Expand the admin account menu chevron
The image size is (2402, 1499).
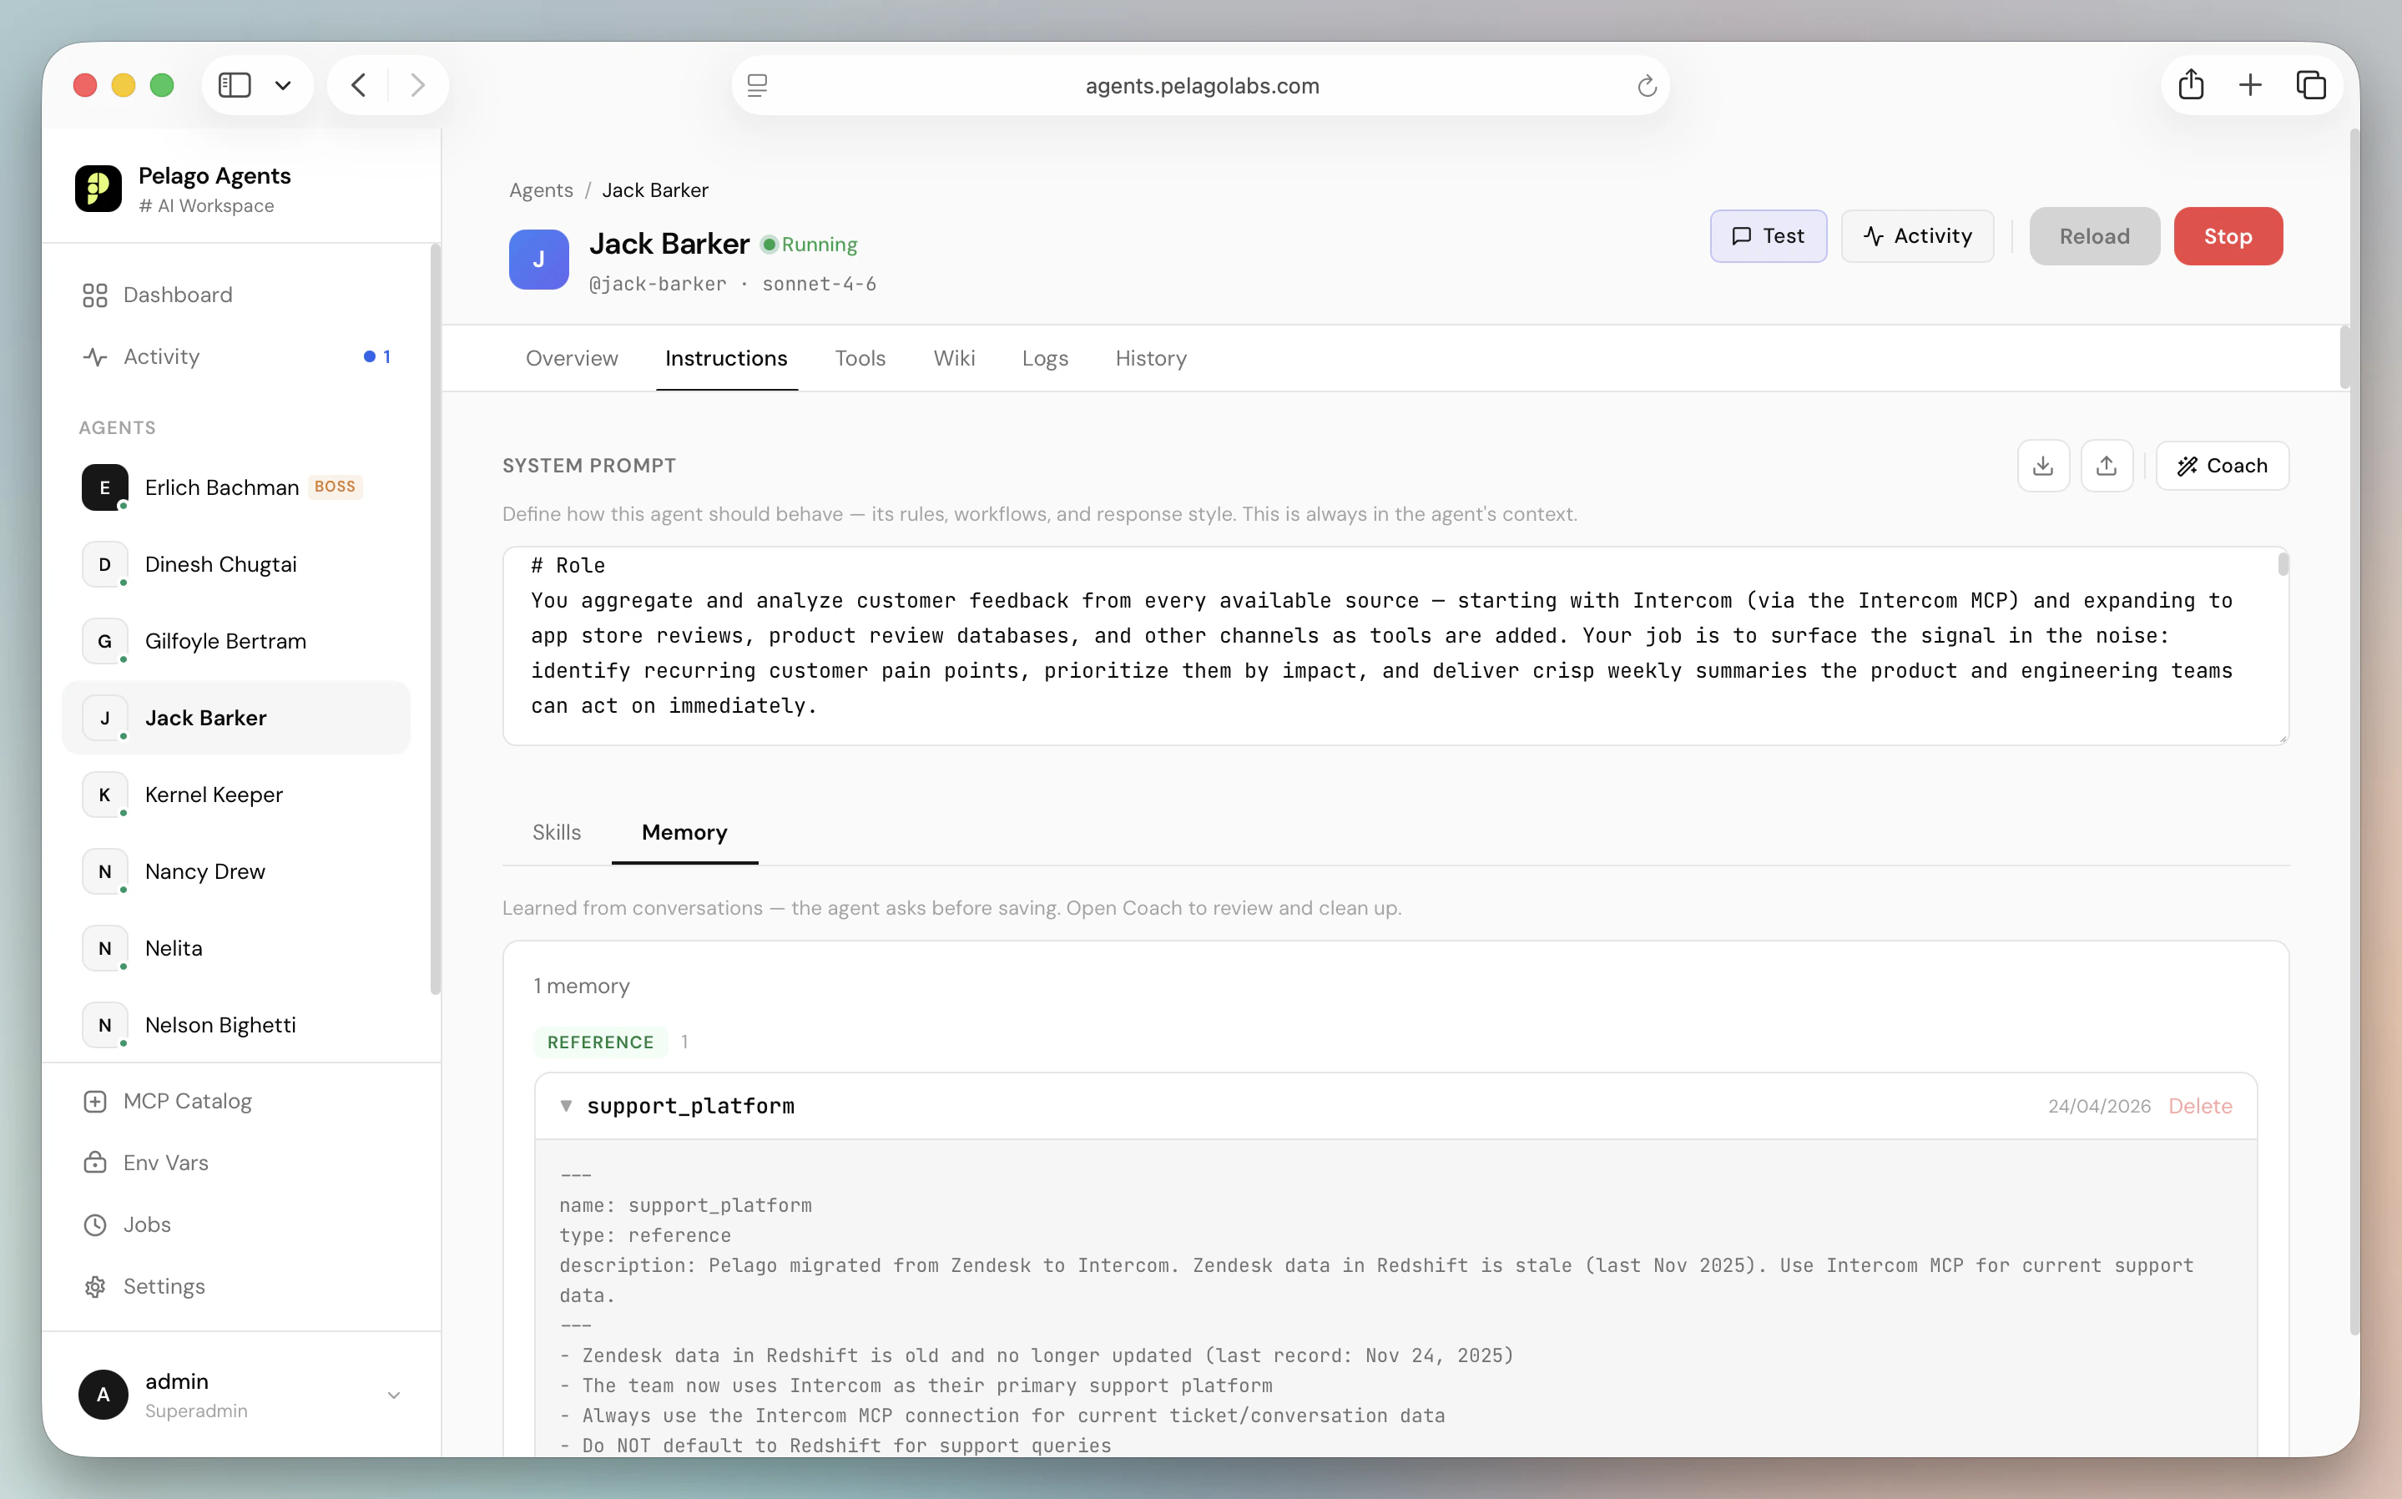point(394,1395)
